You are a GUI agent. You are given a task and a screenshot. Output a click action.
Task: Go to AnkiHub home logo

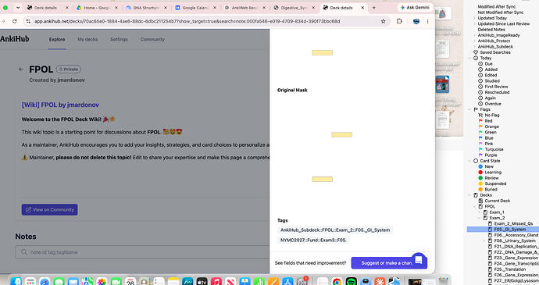[14, 39]
